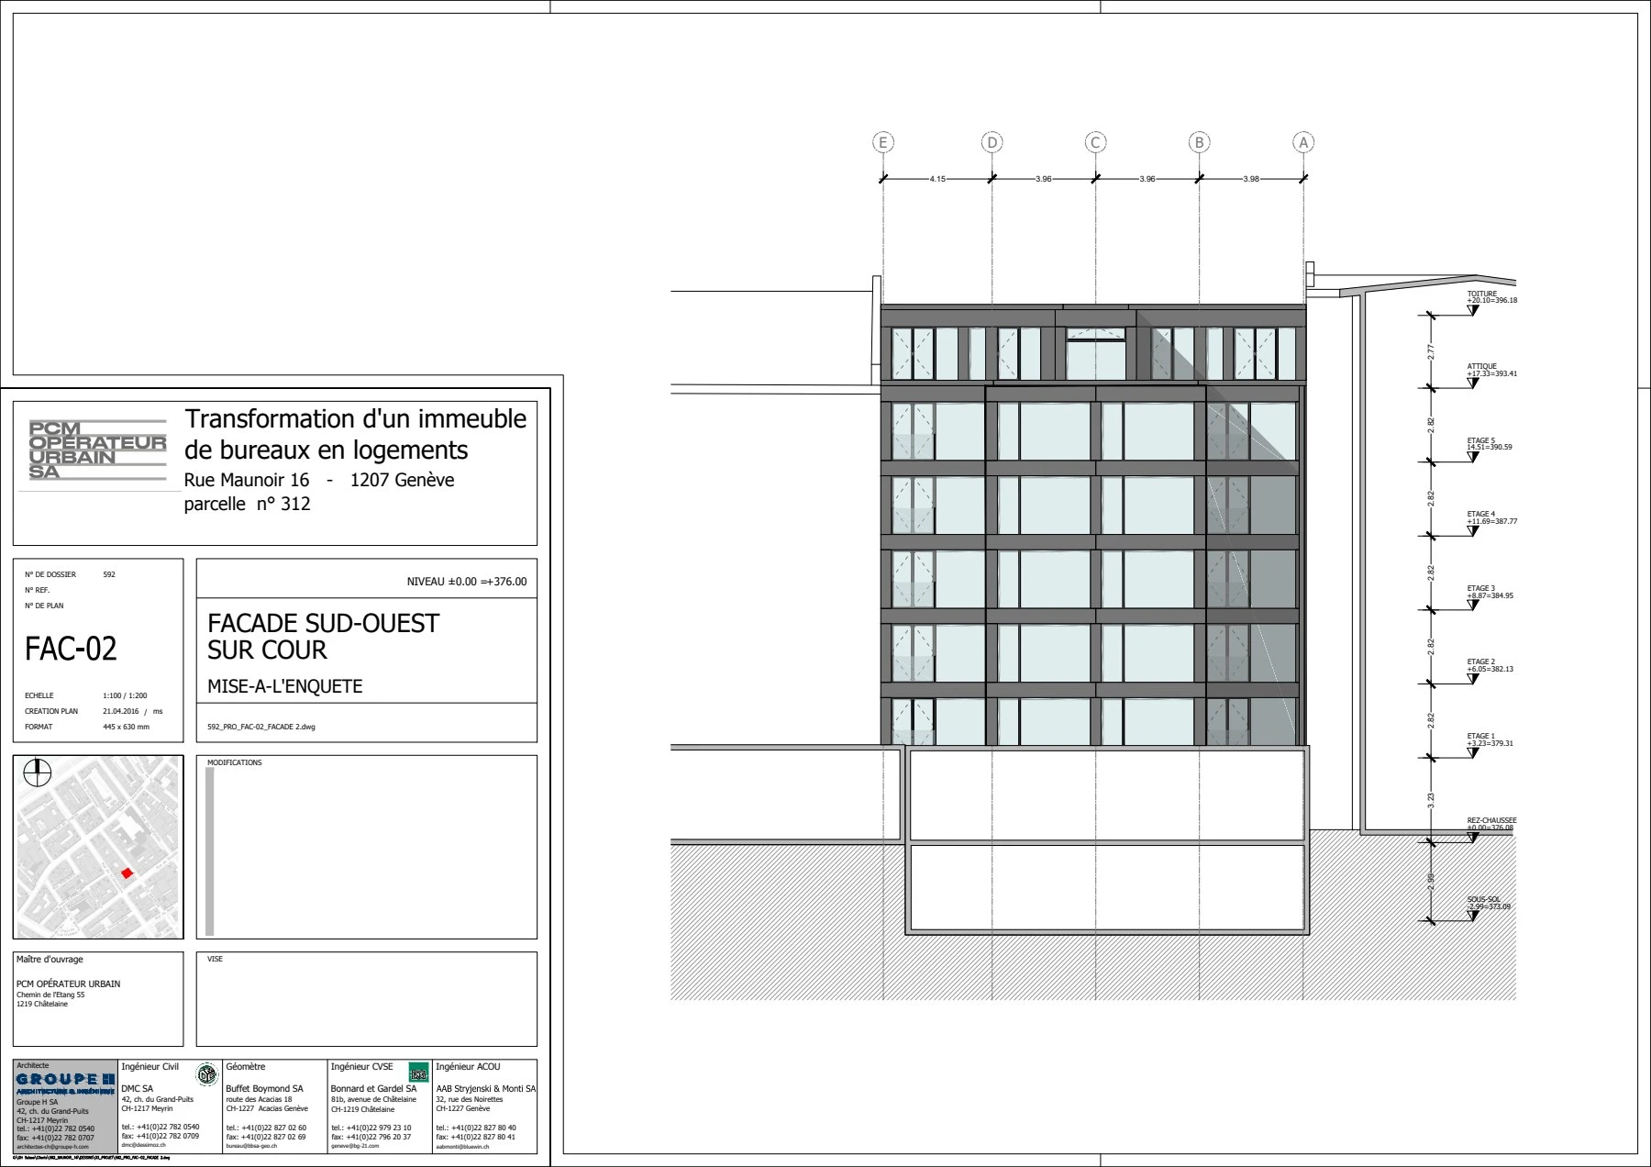Select the grid axis bubble C
Screen dimensions: 1651x1167
tap(1095, 142)
